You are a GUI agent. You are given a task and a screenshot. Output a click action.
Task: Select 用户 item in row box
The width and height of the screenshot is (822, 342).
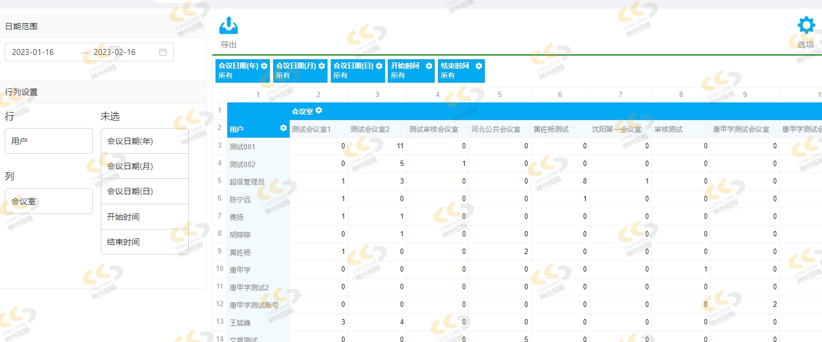tap(49, 141)
